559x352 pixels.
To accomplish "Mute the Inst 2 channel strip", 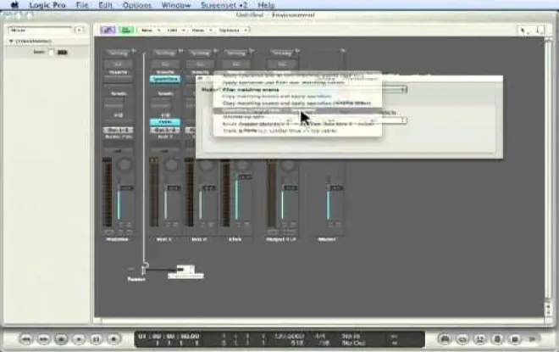I will [x=203, y=225].
